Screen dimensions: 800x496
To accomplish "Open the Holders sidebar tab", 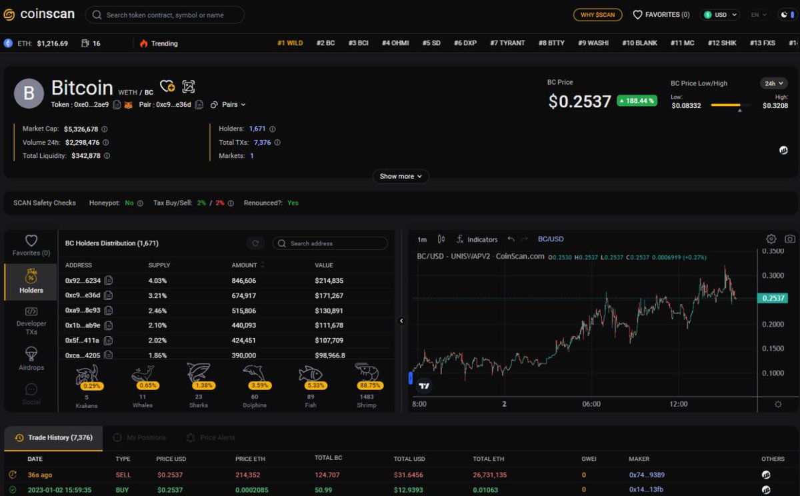I will pos(31,281).
